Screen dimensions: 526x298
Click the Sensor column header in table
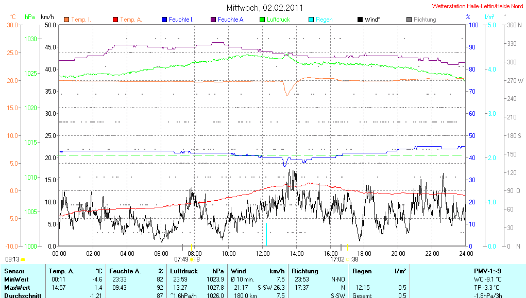point(14,271)
